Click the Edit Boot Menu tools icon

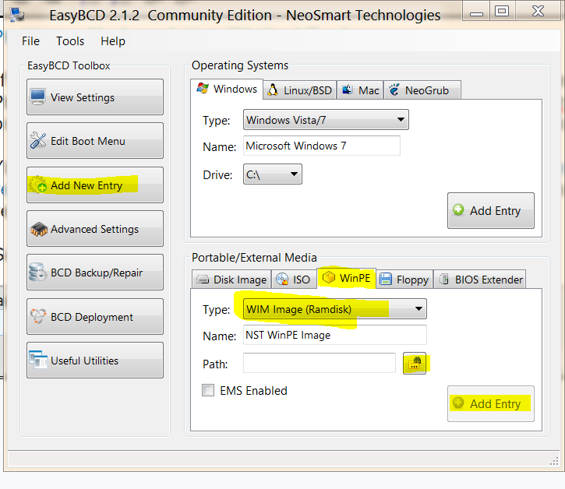tap(38, 140)
